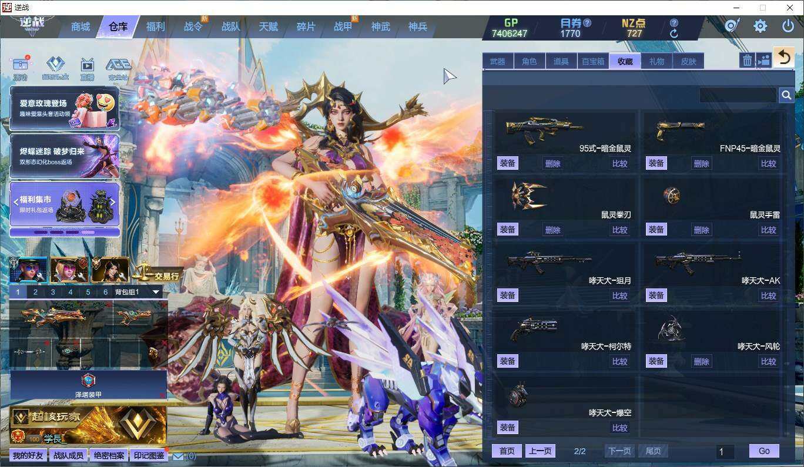Viewport: 804px width, 467px height.
Task: Open the 活动 events icon
Action: click(21, 68)
